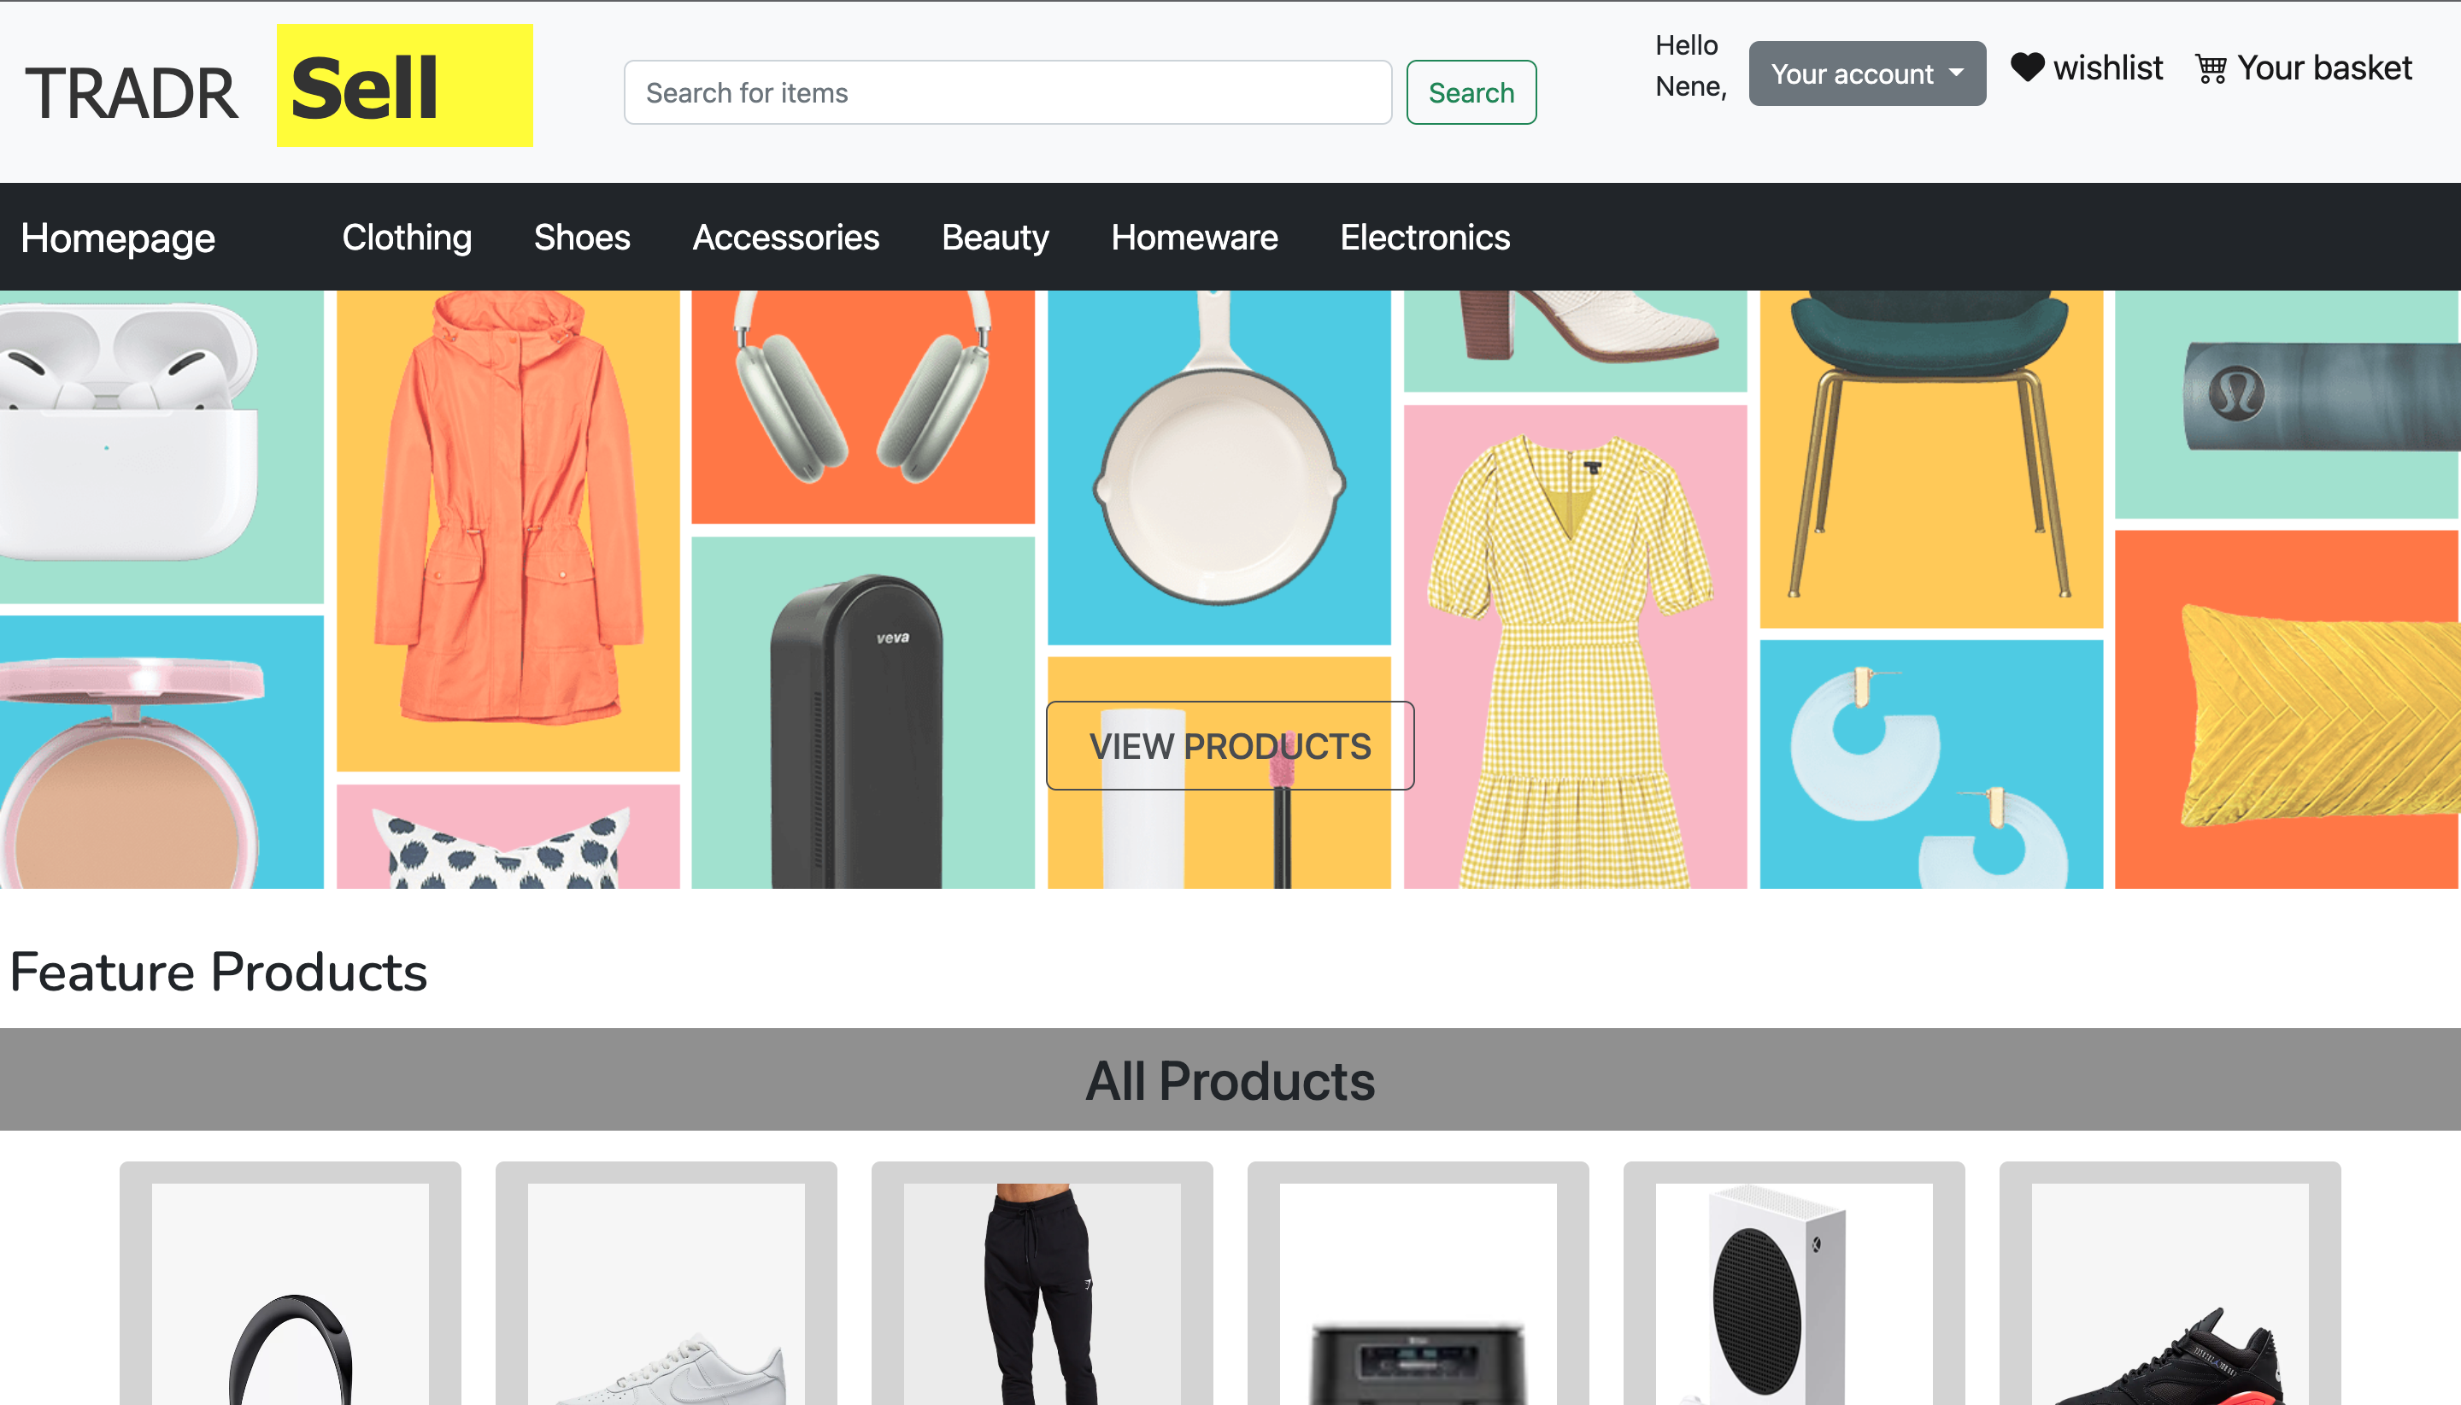The width and height of the screenshot is (2461, 1405).
Task: Open the Clothing category
Action: (x=406, y=238)
